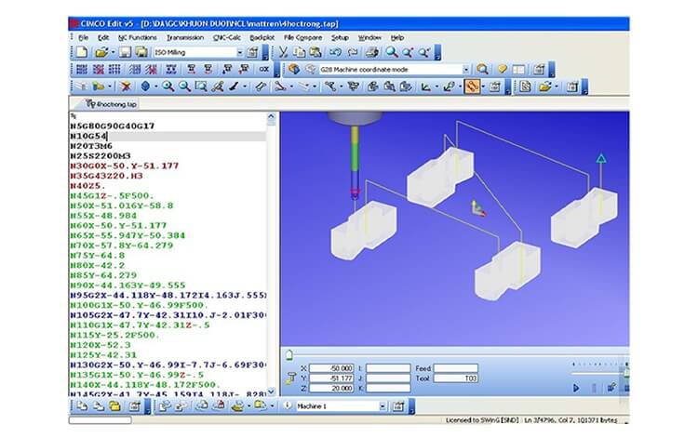
Task: Click the code editor scroll-down arrow
Action: (x=271, y=392)
